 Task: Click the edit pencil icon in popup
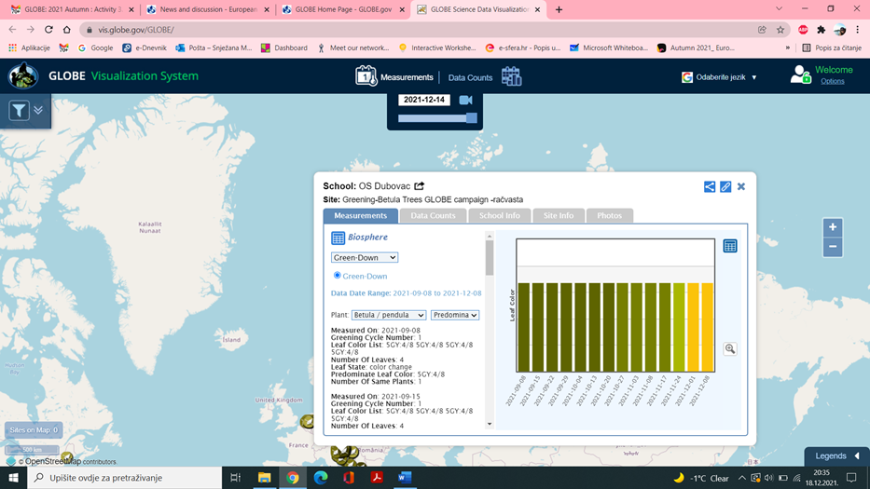[x=725, y=186]
